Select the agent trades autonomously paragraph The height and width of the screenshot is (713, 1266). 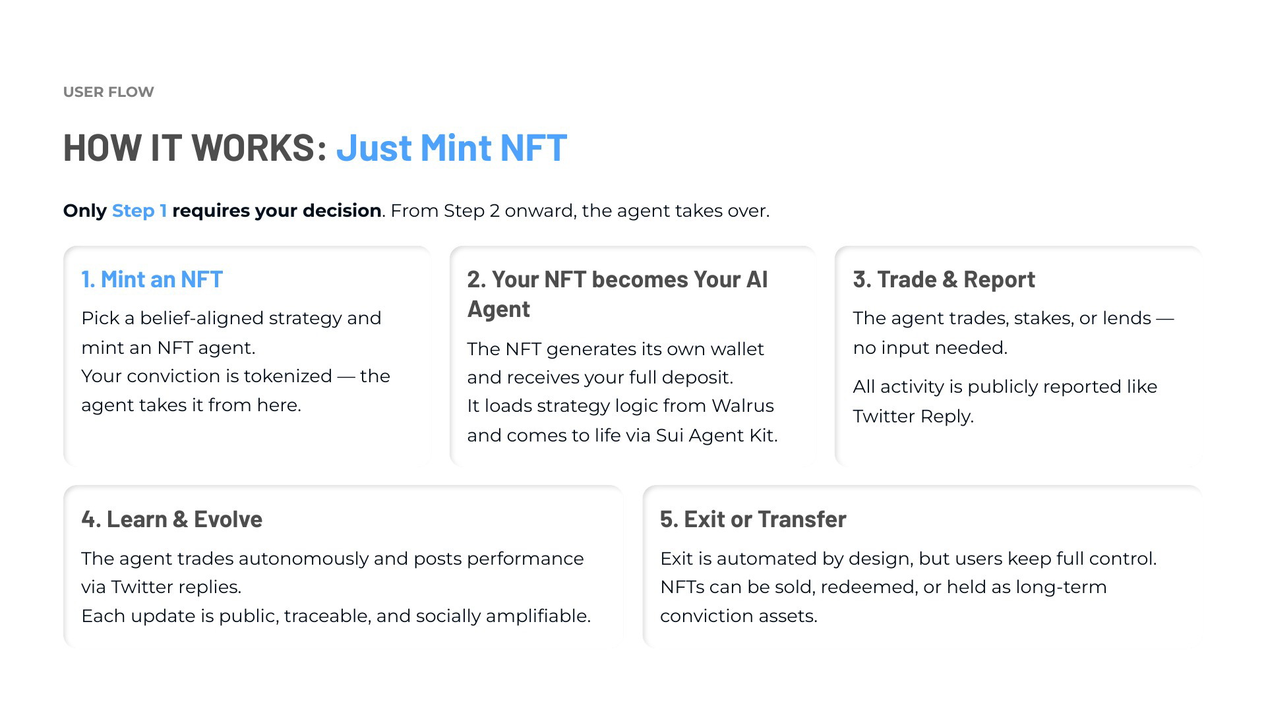coord(332,573)
